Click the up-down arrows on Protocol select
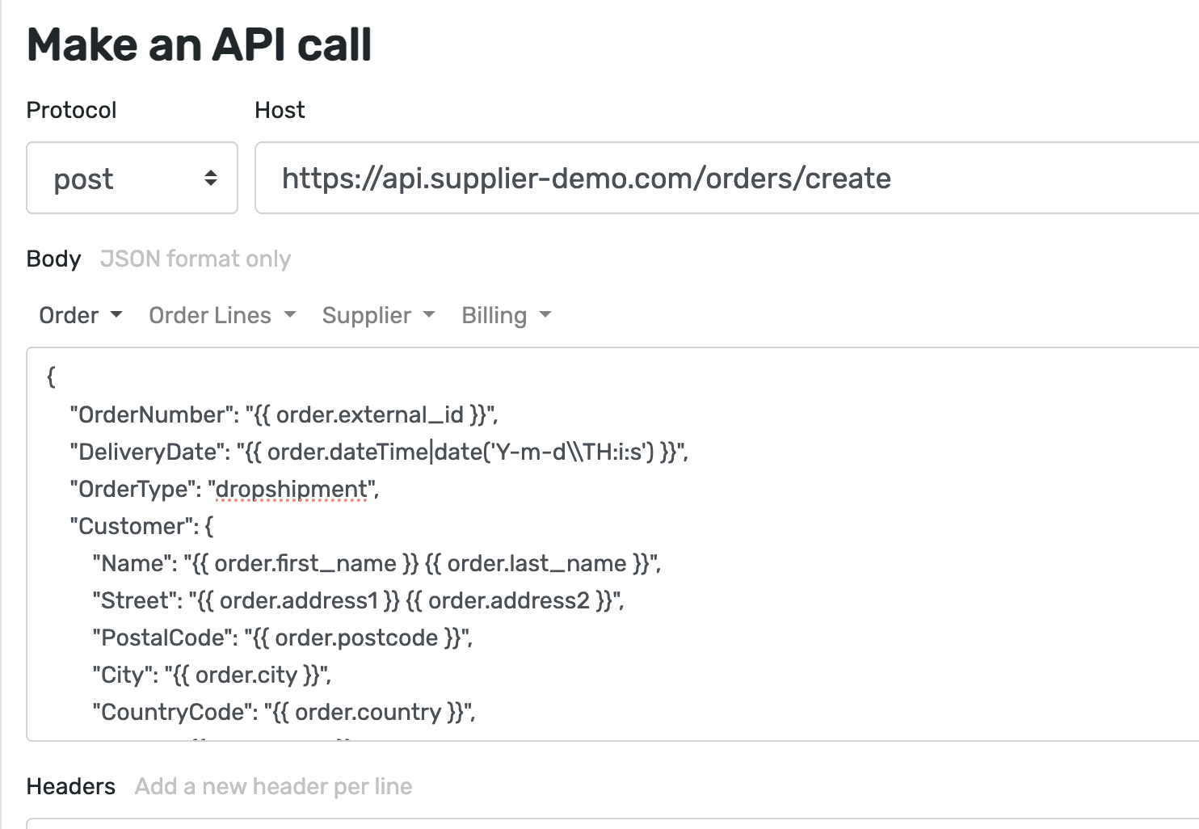The image size is (1199, 829). pyautogui.click(x=211, y=179)
